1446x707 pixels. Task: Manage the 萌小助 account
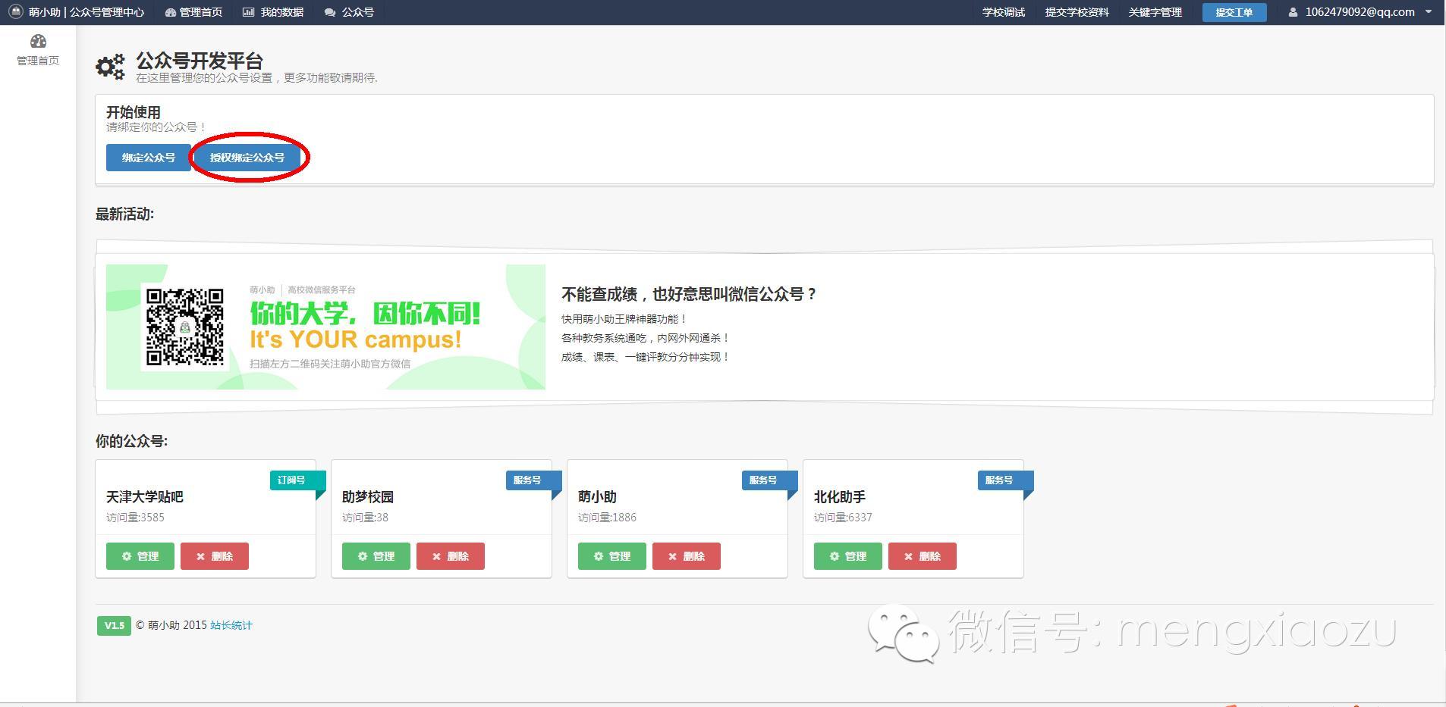[x=612, y=556]
